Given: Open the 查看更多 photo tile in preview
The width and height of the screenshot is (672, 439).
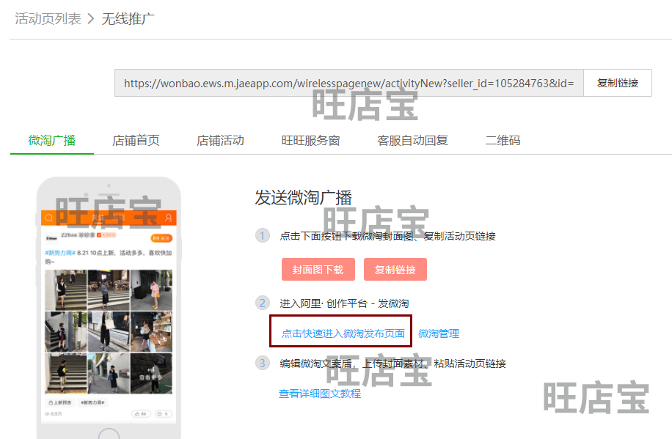Looking at the screenshot, I should (x=151, y=373).
